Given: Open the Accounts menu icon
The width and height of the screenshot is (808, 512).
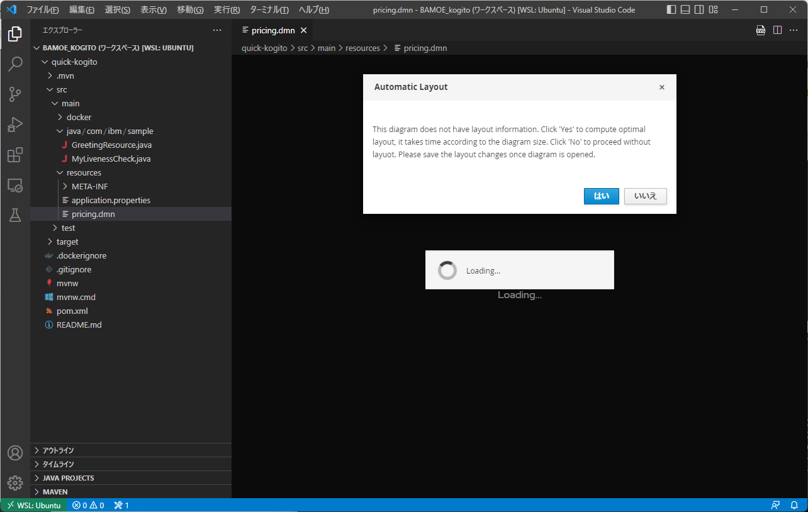Looking at the screenshot, I should coord(15,453).
